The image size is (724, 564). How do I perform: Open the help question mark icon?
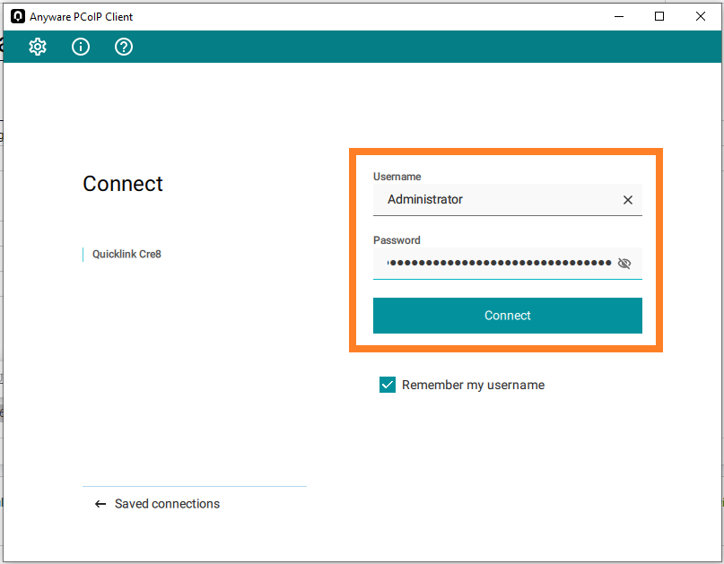(x=123, y=47)
